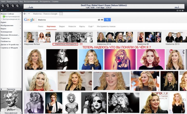Open the DSP equalizer icon beside shuffle
Screen dimensions: 187x114
183,10
